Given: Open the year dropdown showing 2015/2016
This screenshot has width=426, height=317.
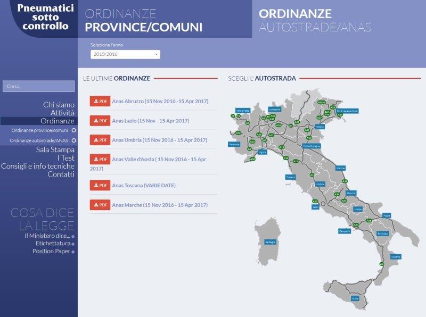Looking at the screenshot, I should 125,54.
